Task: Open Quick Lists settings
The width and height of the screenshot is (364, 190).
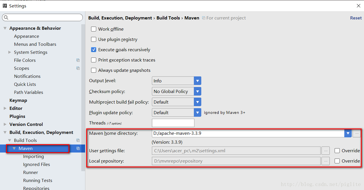Action: (x=25, y=84)
